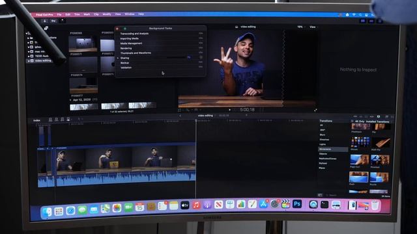Click the libraries sidebar icon

pyautogui.click(x=46, y=28)
